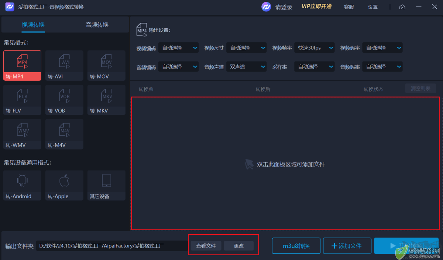Click the user avatar beside 请登录

(x=266, y=7)
